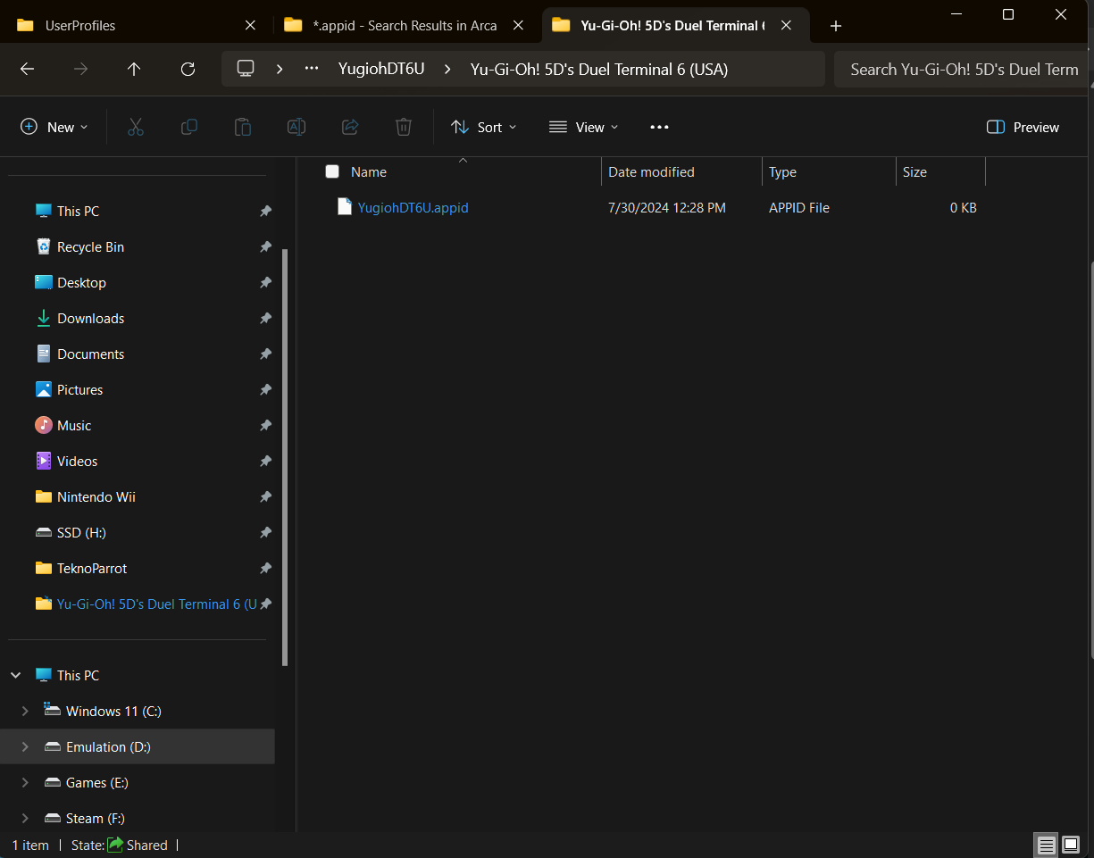Switch to *.appid Search Results tab
Viewport: 1094px width, 858px height.
pyautogui.click(x=405, y=25)
